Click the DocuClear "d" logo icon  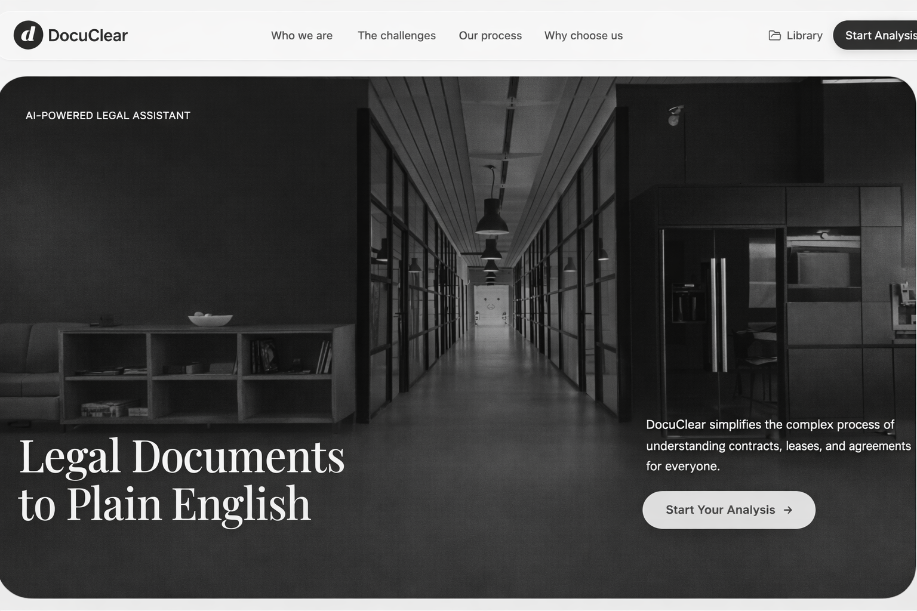tap(27, 35)
